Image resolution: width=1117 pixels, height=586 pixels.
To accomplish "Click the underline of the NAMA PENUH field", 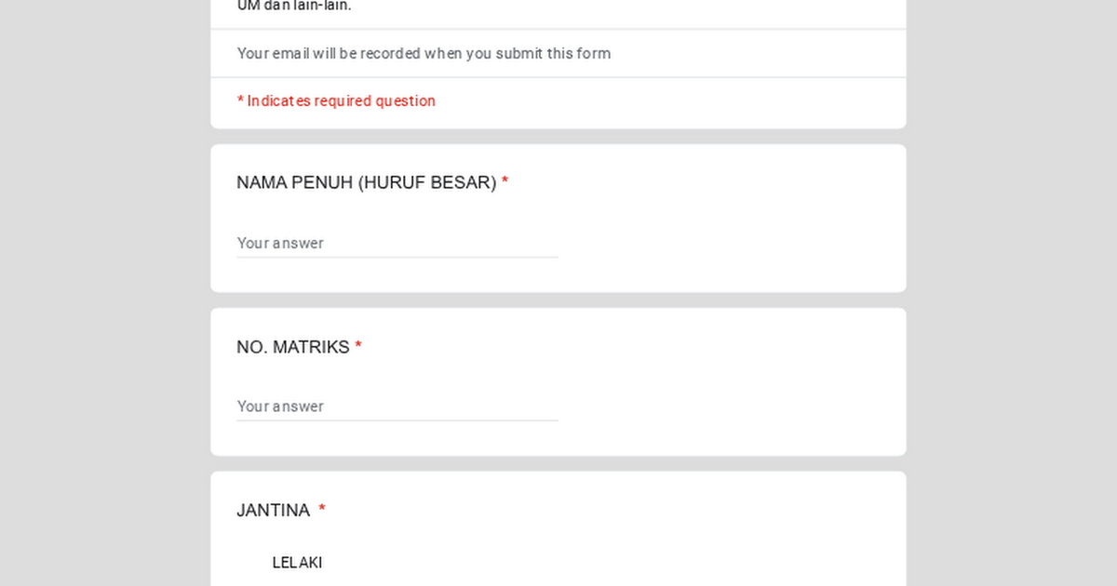I will [397, 255].
